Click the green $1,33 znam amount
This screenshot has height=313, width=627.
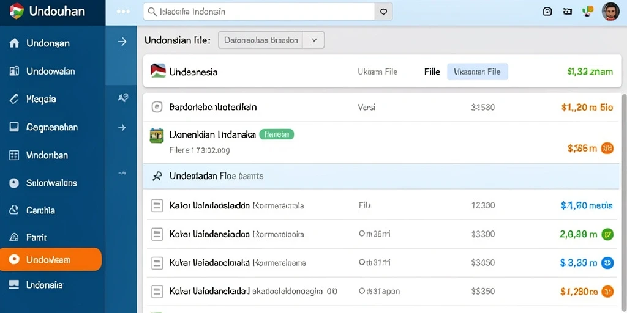tap(590, 72)
